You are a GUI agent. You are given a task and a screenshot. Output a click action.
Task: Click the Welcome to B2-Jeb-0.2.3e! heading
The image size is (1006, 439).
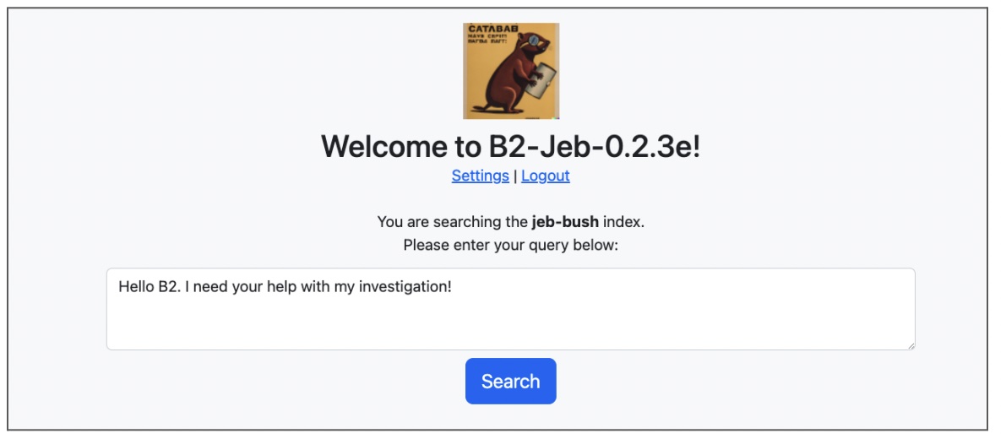pyautogui.click(x=510, y=147)
